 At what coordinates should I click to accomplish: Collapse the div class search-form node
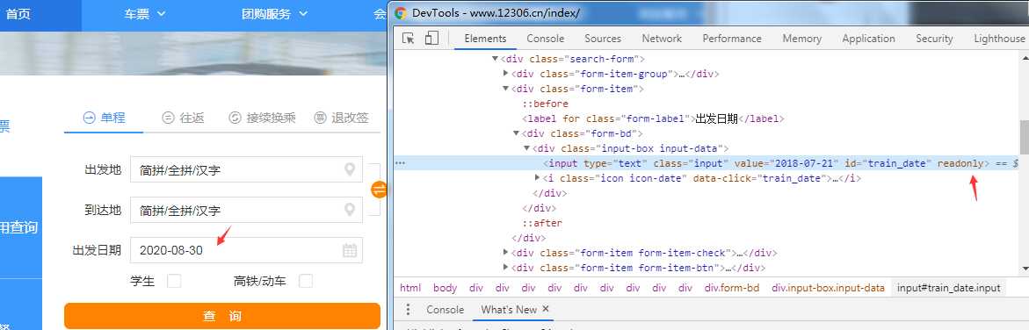tap(495, 59)
